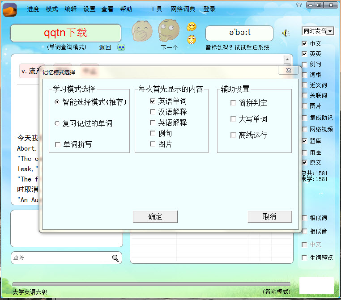Check the 单词拼写 checkbox
This screenshot has height=300, width=341.
click(x=58, y=144)
